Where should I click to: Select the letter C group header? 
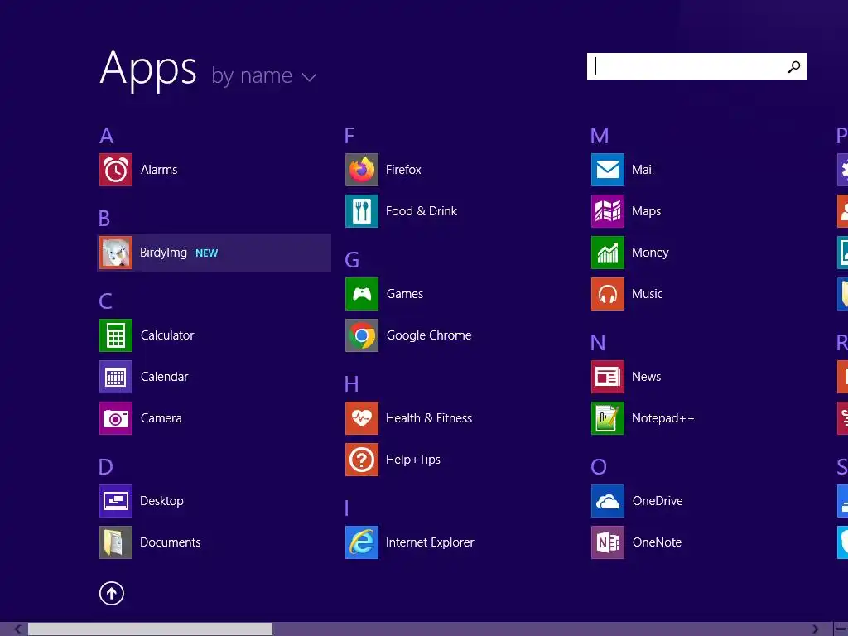105,301
